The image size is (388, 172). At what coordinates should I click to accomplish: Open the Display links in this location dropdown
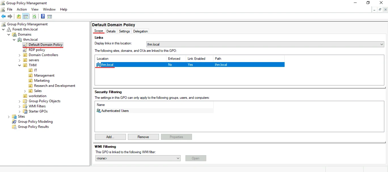[265, 44]
